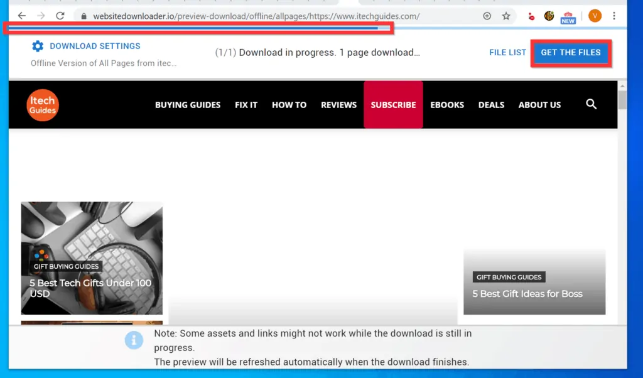Bookmark this page with the star icon

506,16
